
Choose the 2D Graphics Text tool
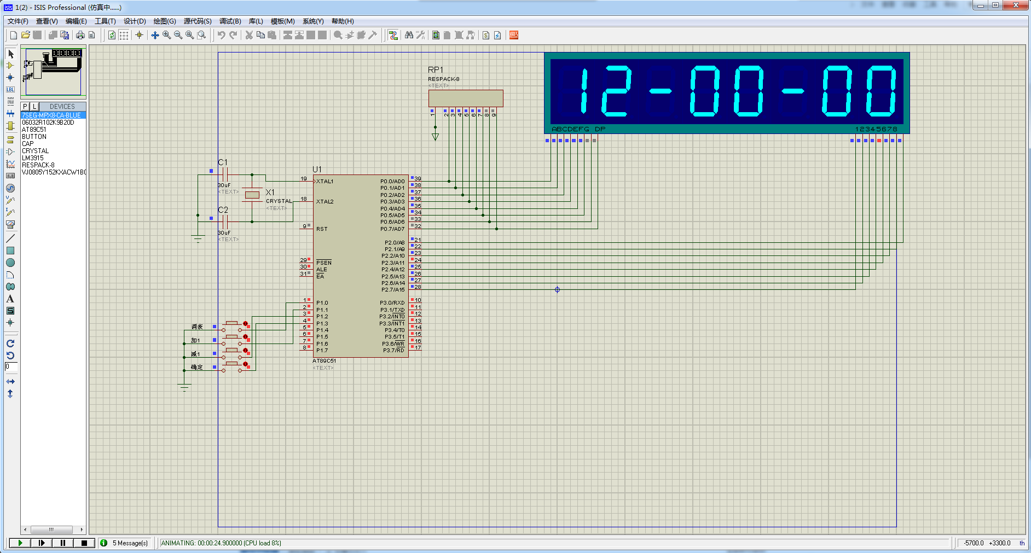10,299
